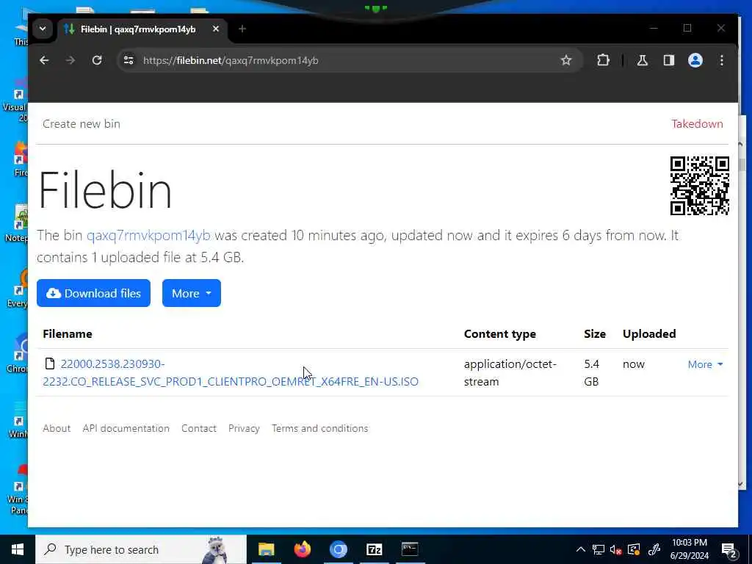The image size is (752, 564).
Task: Open the command prompt taskbar icon
Action: click(x=410, y=549)
